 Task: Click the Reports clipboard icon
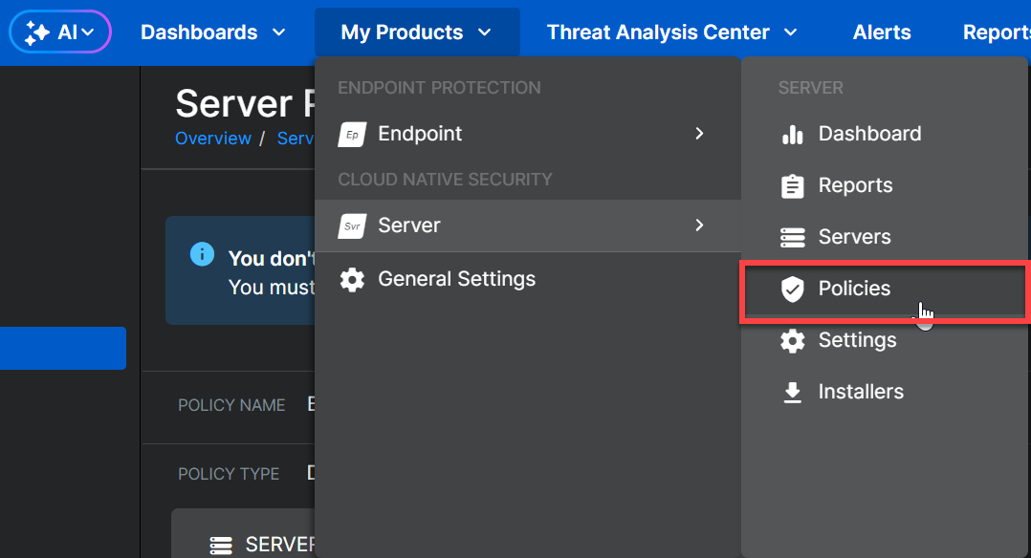click(792, 186)
